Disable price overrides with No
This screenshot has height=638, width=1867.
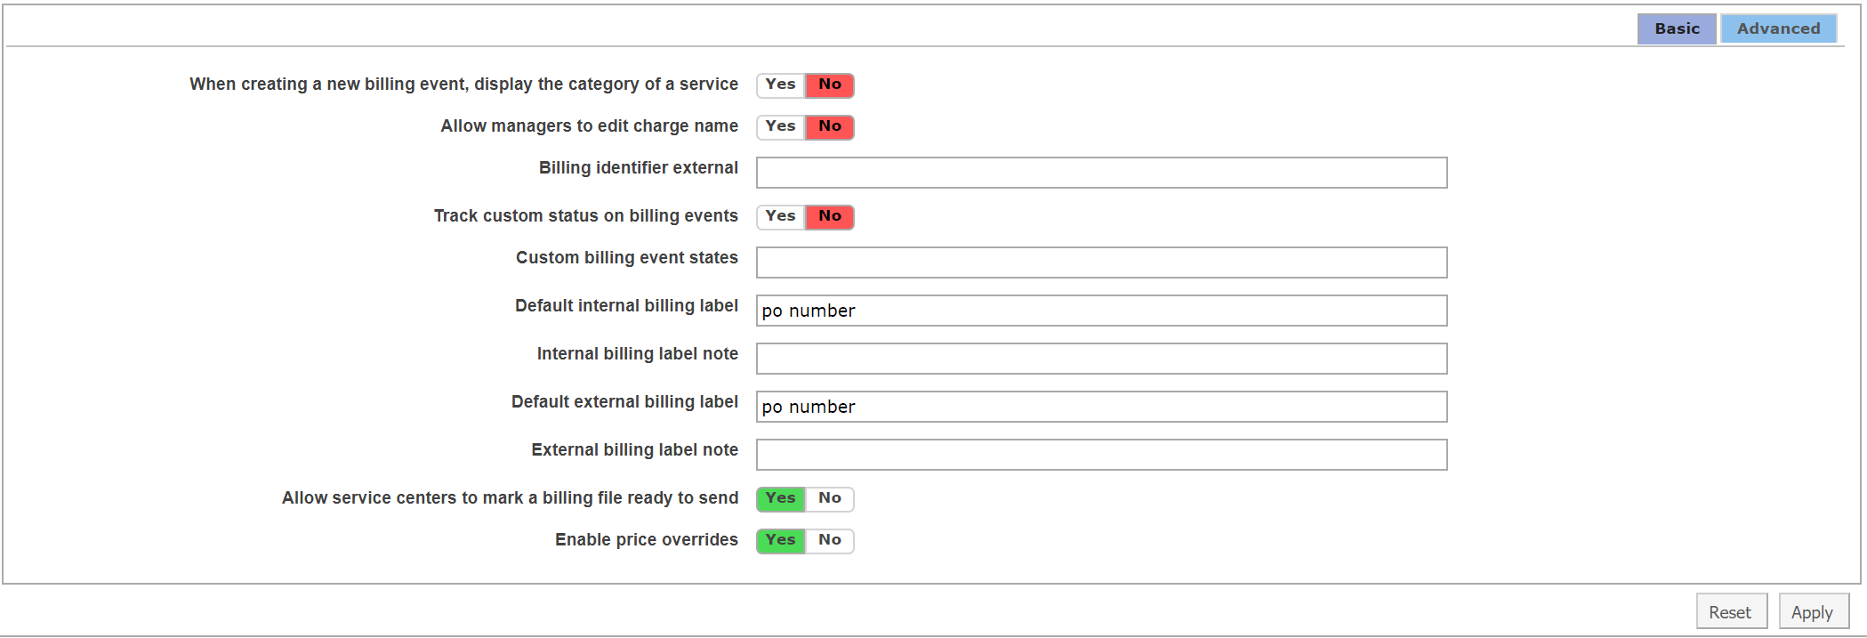coord(829,540)
